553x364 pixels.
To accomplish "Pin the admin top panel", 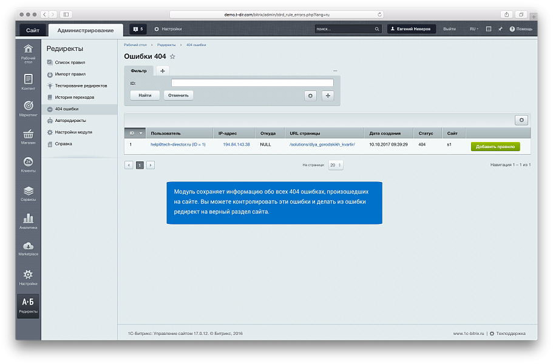I will [x=500, y=29].
